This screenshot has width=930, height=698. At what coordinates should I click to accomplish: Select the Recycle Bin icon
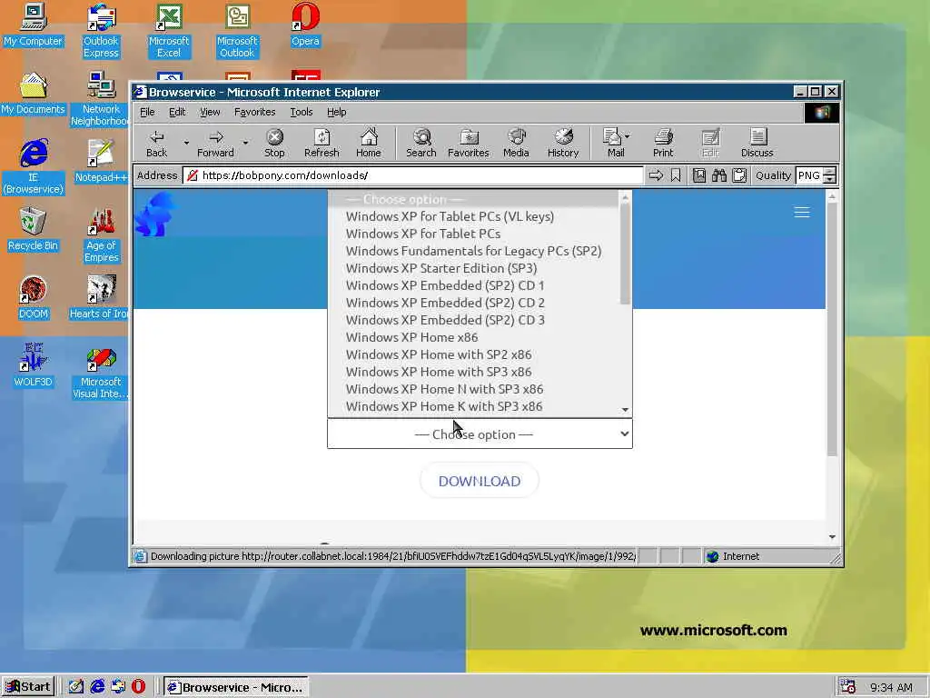click(33, 230)
